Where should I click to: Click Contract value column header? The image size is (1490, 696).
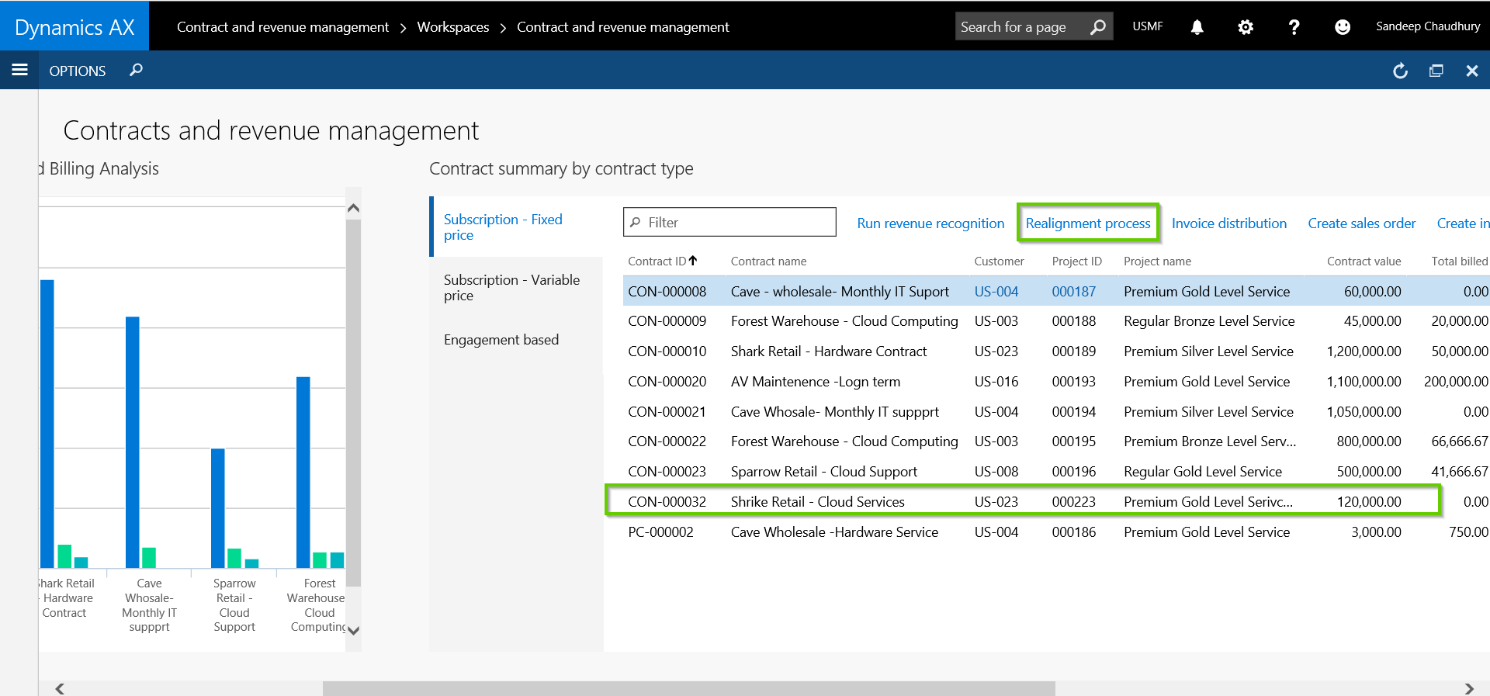[1364, 261]
